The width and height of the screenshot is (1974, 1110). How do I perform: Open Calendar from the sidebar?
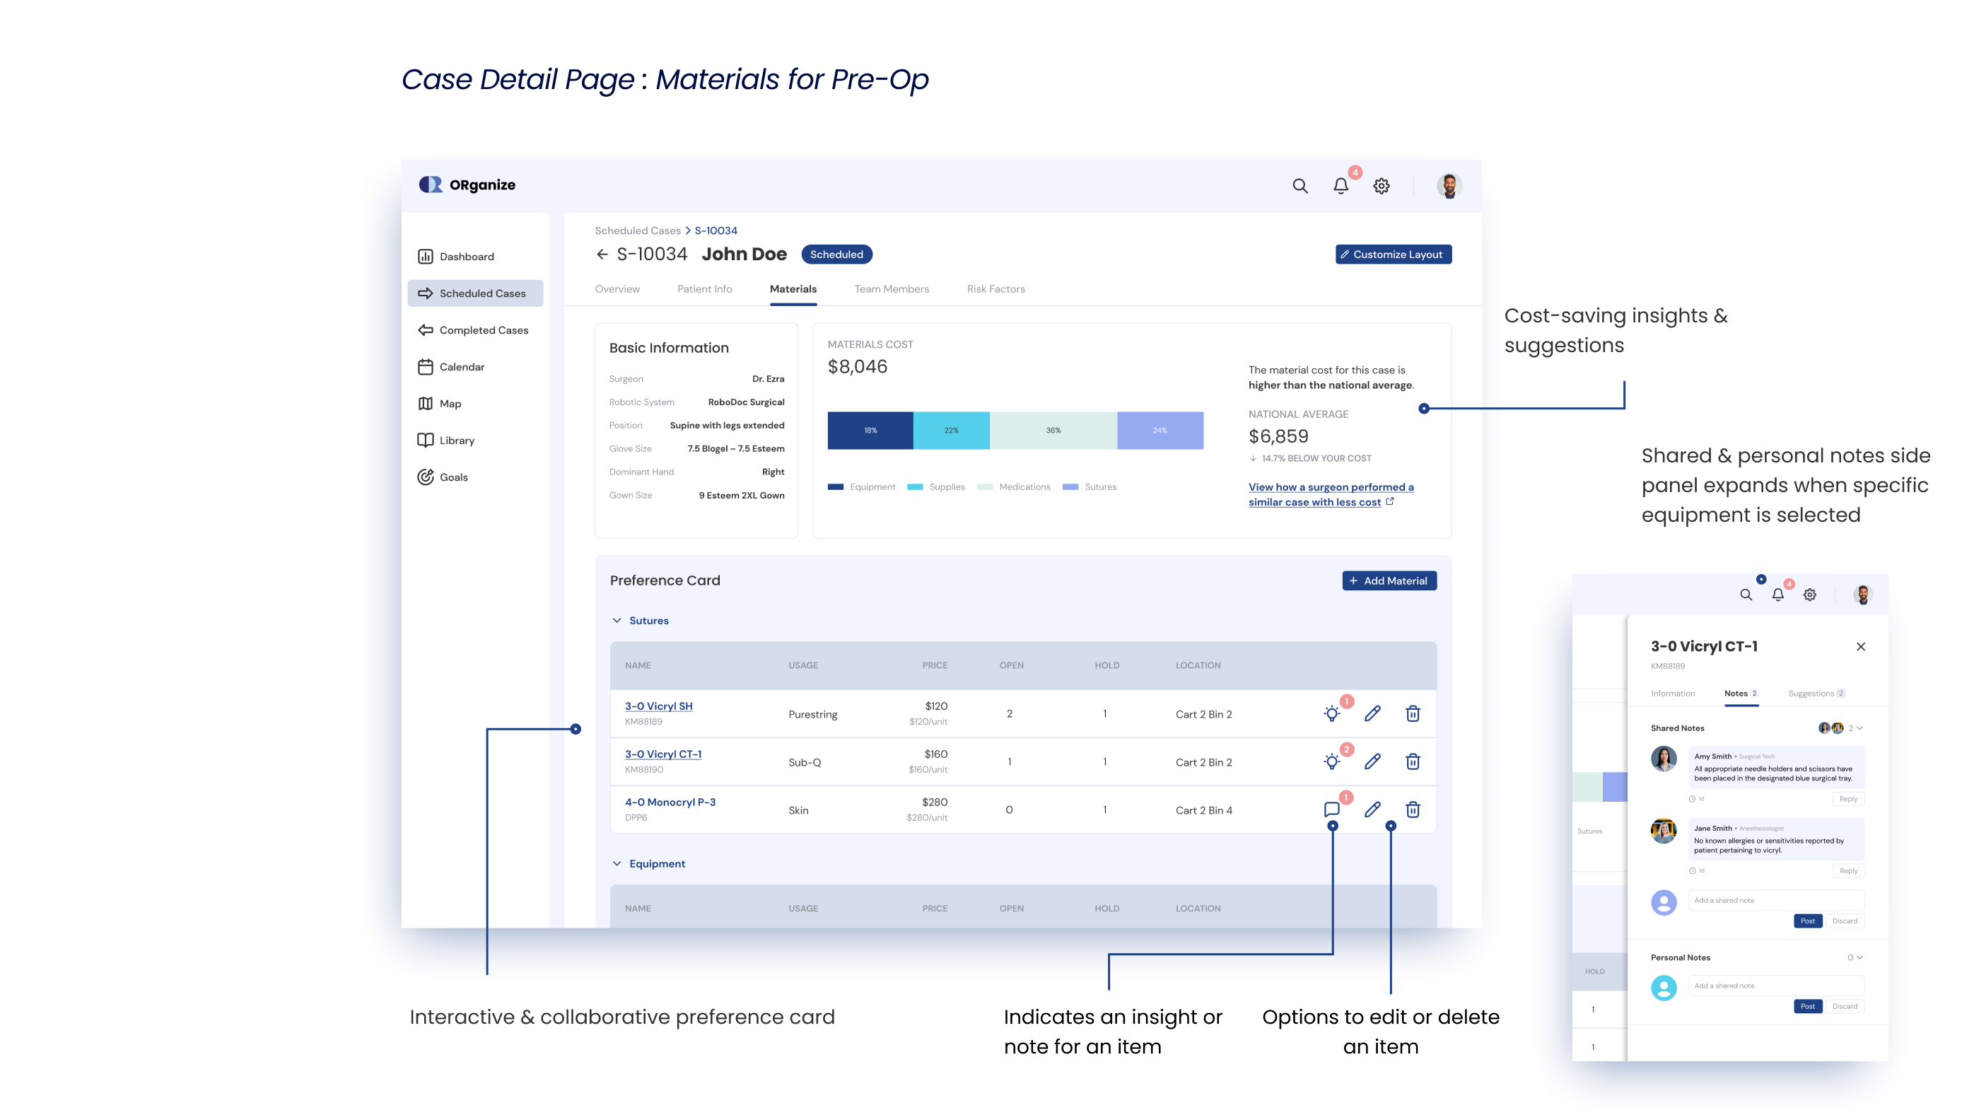pos(461,367)
